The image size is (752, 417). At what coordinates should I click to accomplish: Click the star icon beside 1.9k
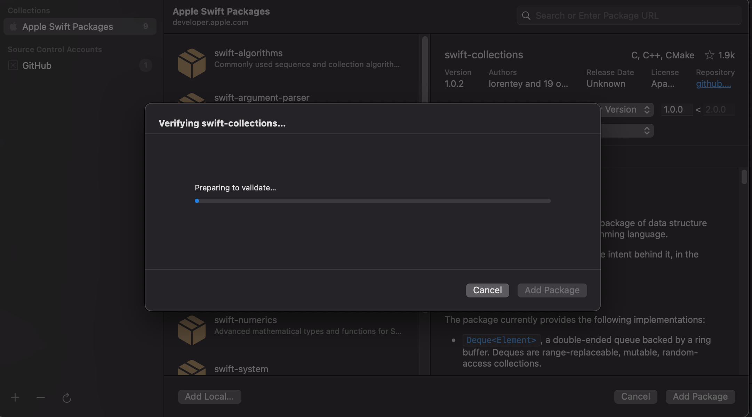pos(709,55)
